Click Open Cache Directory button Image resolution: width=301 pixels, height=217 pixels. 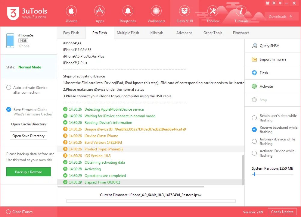click(29, 124)
